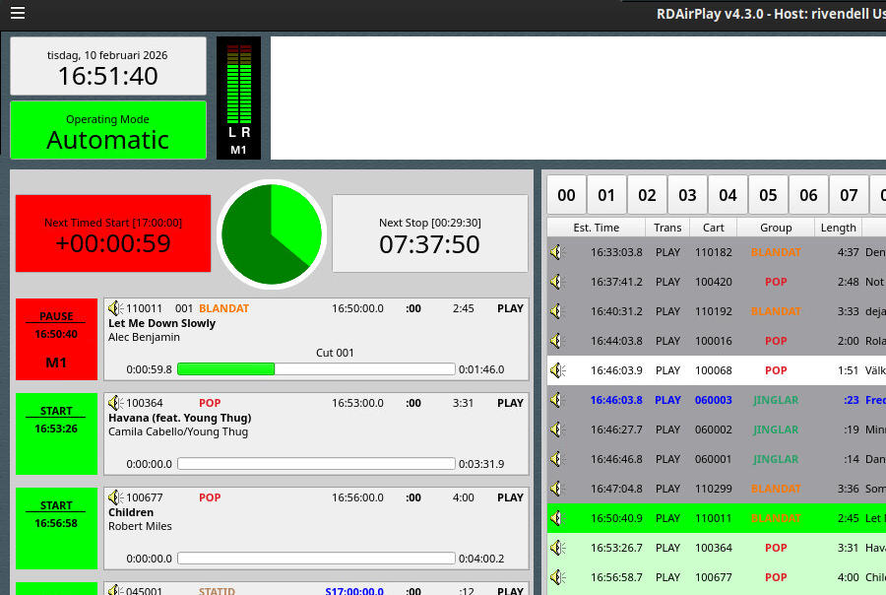886x595 pixels.
Task: Select the 03 hour button
Action: 687,195
